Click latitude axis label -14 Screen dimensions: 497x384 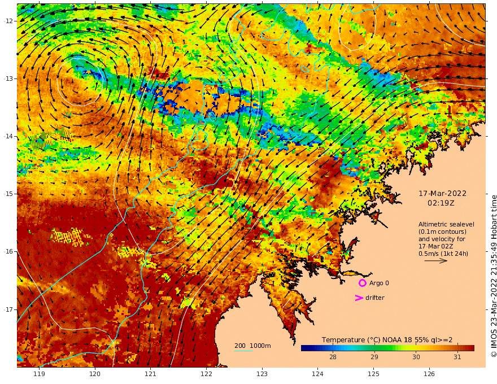(8, 136)
